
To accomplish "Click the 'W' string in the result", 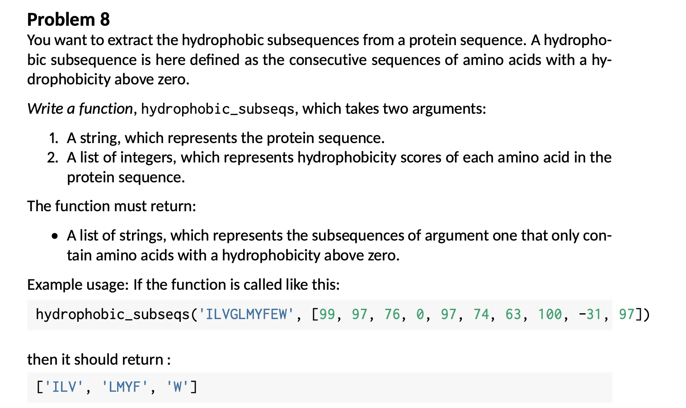I will (x=177, y=387).
